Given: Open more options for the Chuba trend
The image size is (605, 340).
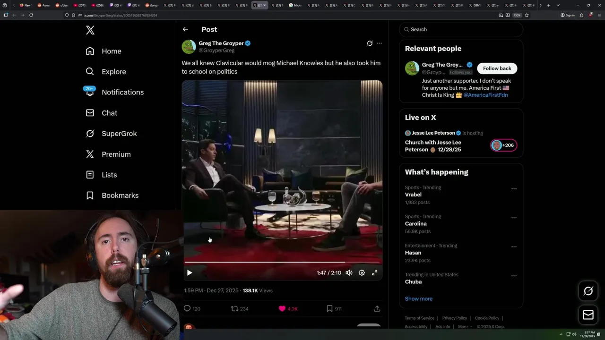Looking at the screenshot, I should 514,276.
